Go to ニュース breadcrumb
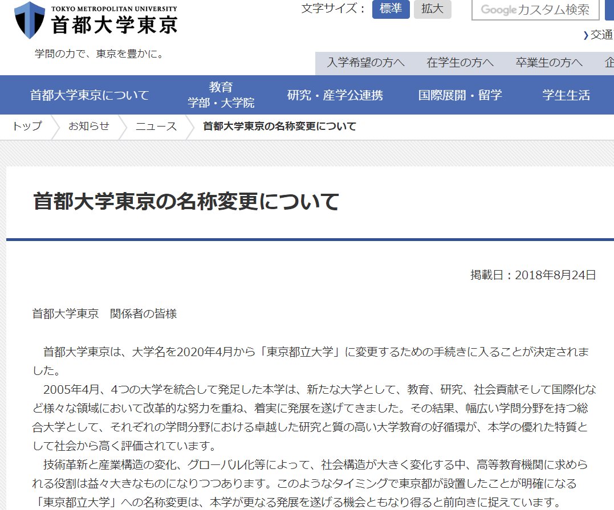Viewport: 614px width, 510px height. point(156,126)
